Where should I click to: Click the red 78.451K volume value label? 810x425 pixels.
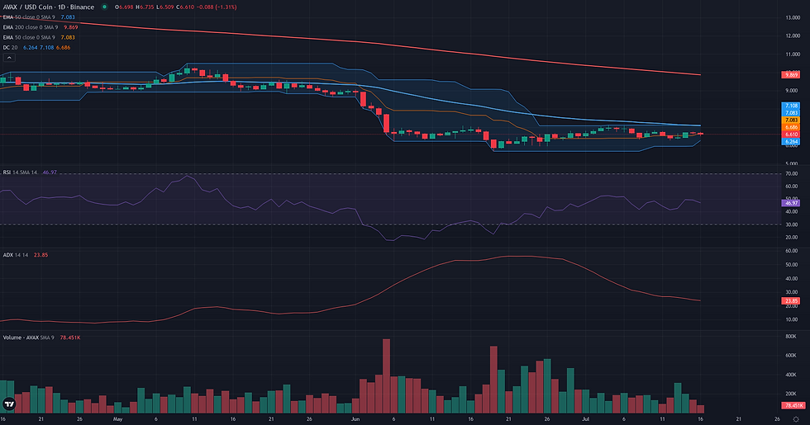(793, 406)
